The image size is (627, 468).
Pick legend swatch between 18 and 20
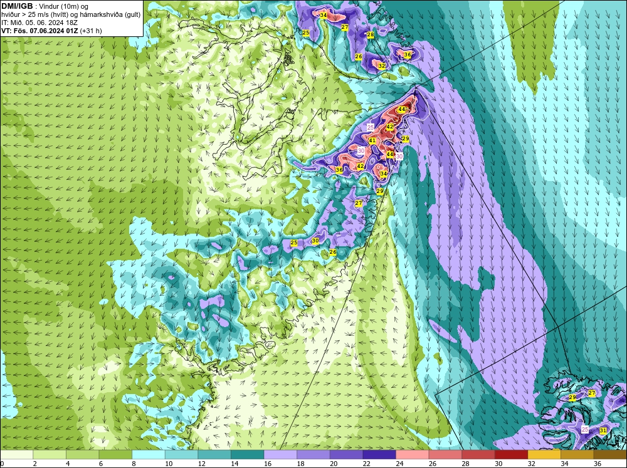pyautogui.click(x=313, y=455)
